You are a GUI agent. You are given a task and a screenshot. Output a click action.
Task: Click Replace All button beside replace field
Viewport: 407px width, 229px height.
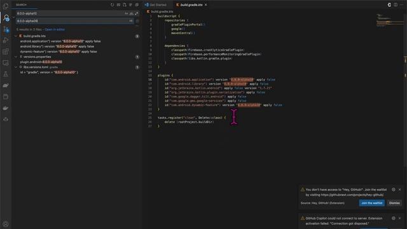click(x=137, y=21)
